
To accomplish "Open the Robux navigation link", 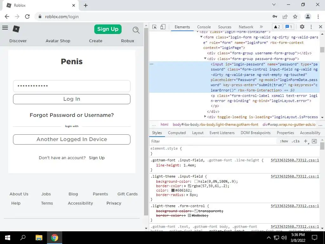I will pyautogui.click(x=128, y=41).
